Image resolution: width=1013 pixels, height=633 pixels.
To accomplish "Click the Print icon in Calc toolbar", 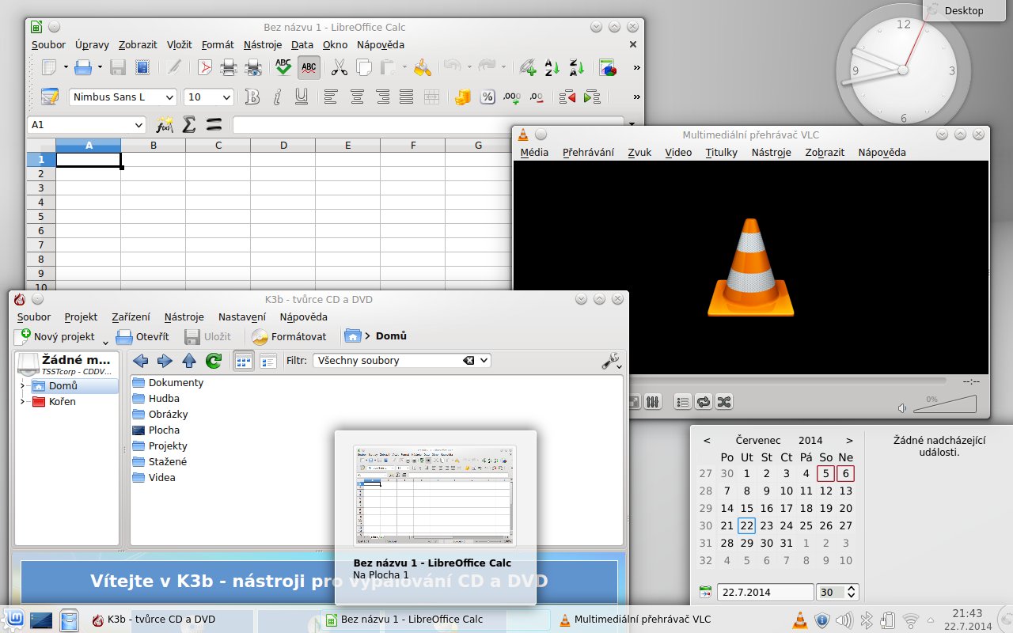I will pyautogui.click(x=229, y=67).
